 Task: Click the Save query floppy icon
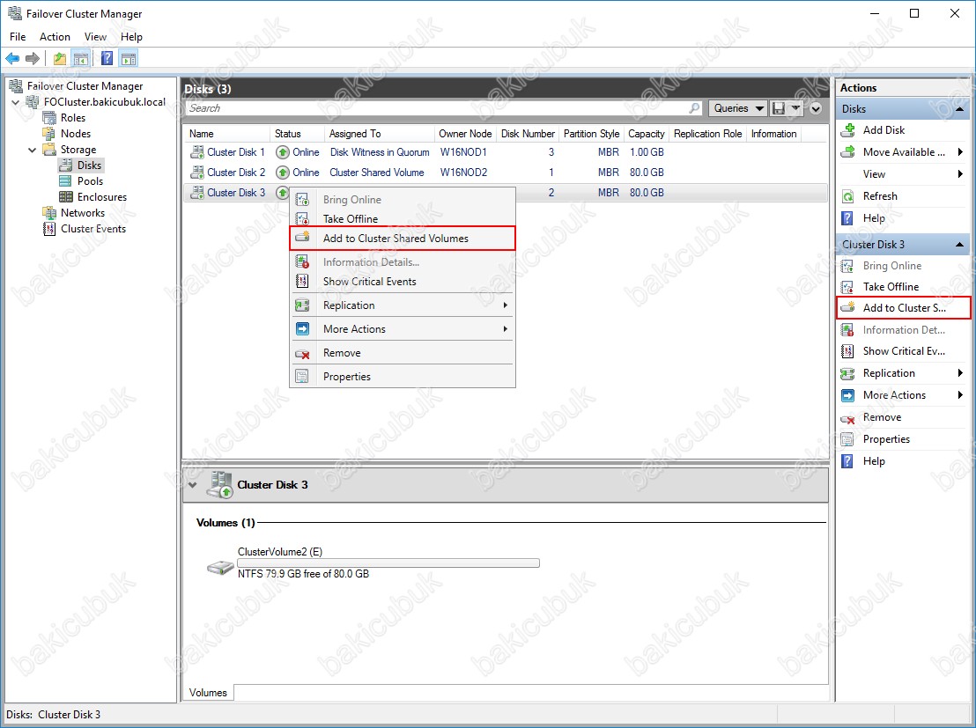778,108
